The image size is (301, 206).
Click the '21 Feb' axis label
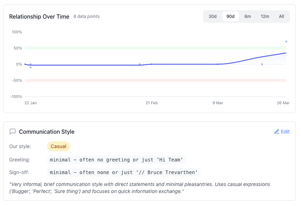tap(152, 103)
